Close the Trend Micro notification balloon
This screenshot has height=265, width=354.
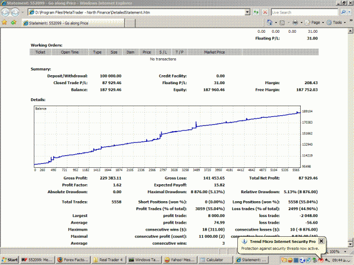(x=321, y=241)
